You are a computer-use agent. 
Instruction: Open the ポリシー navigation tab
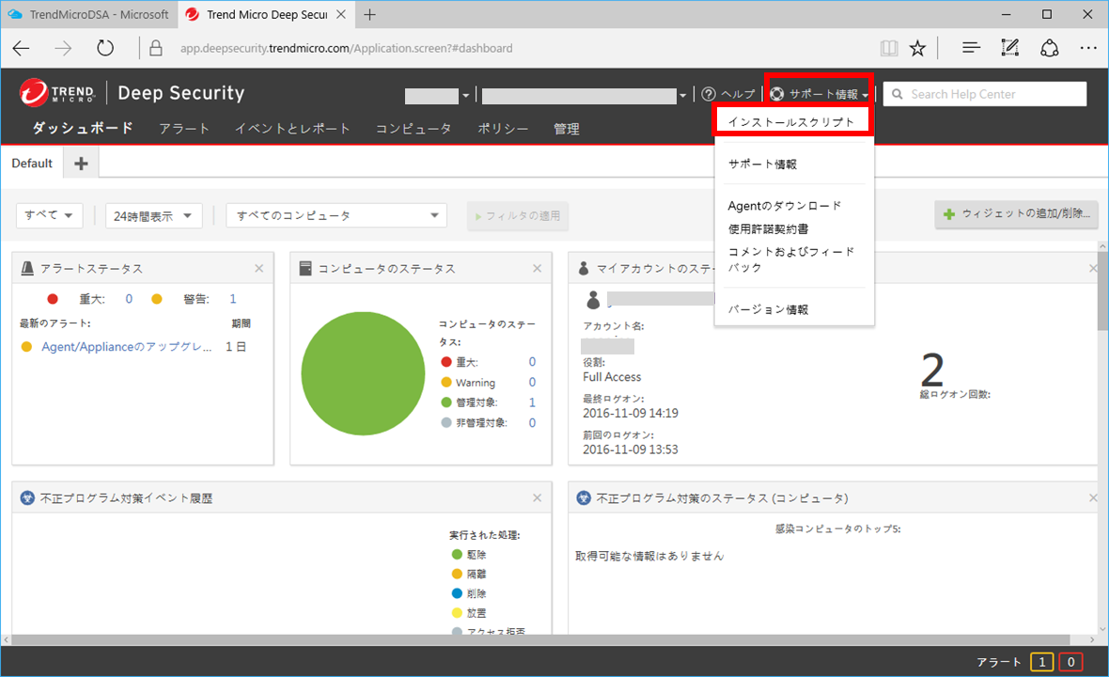click(503, 129)
